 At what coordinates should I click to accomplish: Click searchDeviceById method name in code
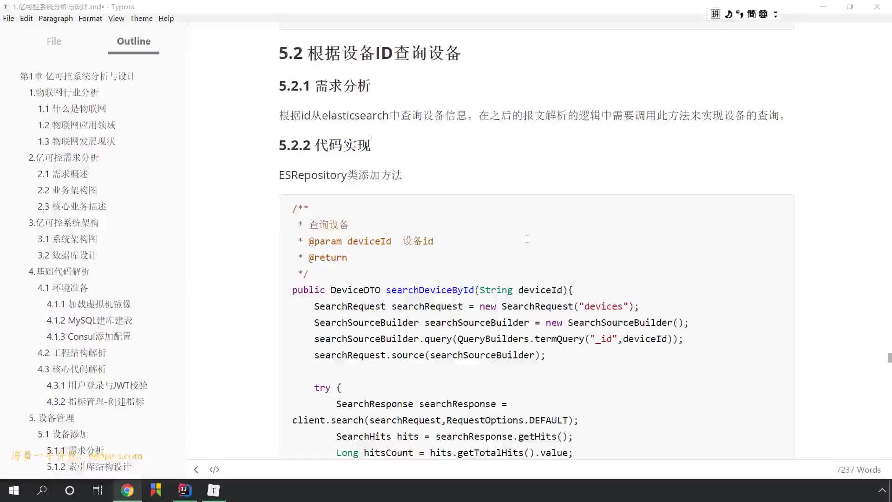(x=430, y=290)
